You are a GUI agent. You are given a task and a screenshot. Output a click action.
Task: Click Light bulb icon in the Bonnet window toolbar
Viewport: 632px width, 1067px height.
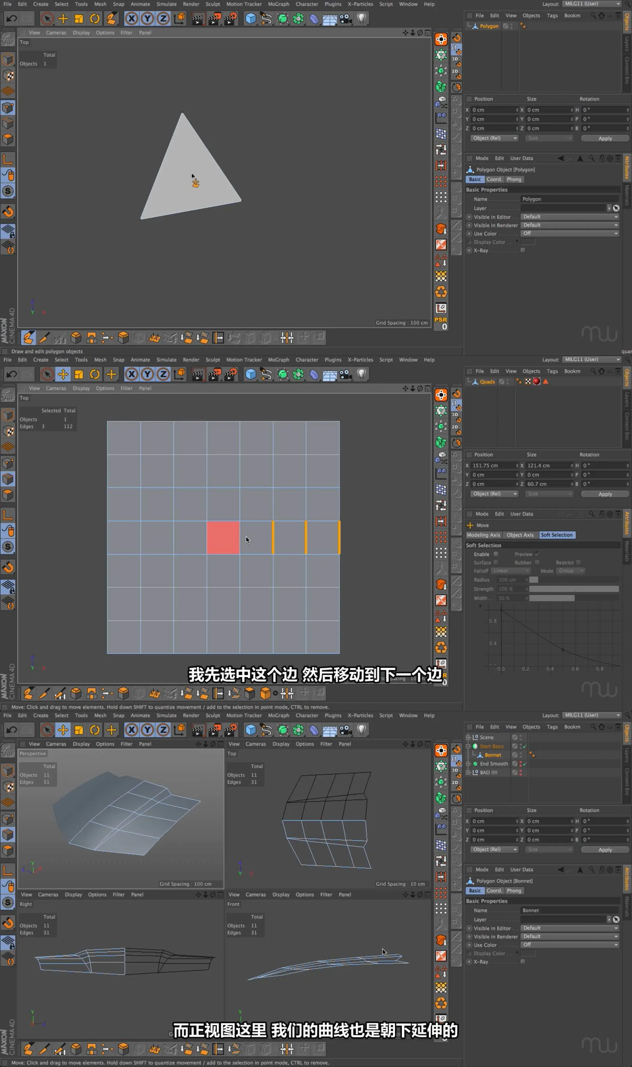tap(361, 730)
